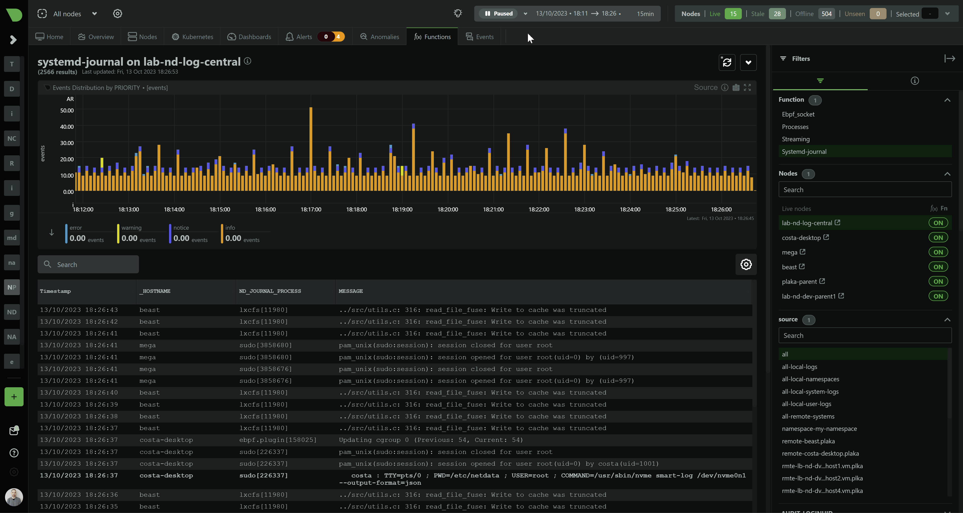Click the green plus button in sidebar
This screenshot has width=963, height=513.
coord(14,397)
